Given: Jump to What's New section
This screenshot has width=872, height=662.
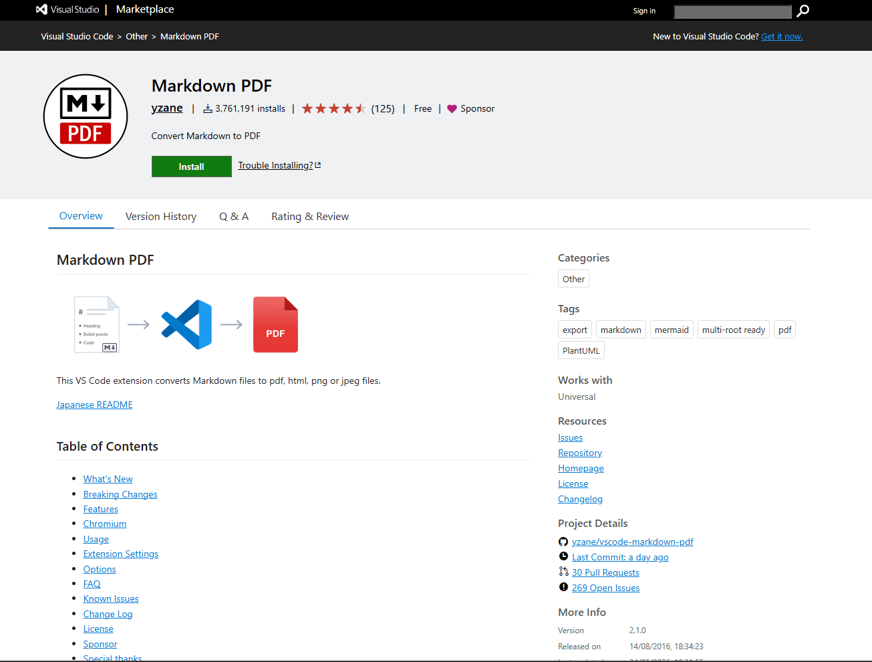Looking at the screenshot, I should coord(108,479).
